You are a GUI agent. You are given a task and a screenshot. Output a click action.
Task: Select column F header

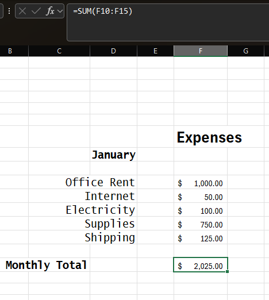[201, 51]
